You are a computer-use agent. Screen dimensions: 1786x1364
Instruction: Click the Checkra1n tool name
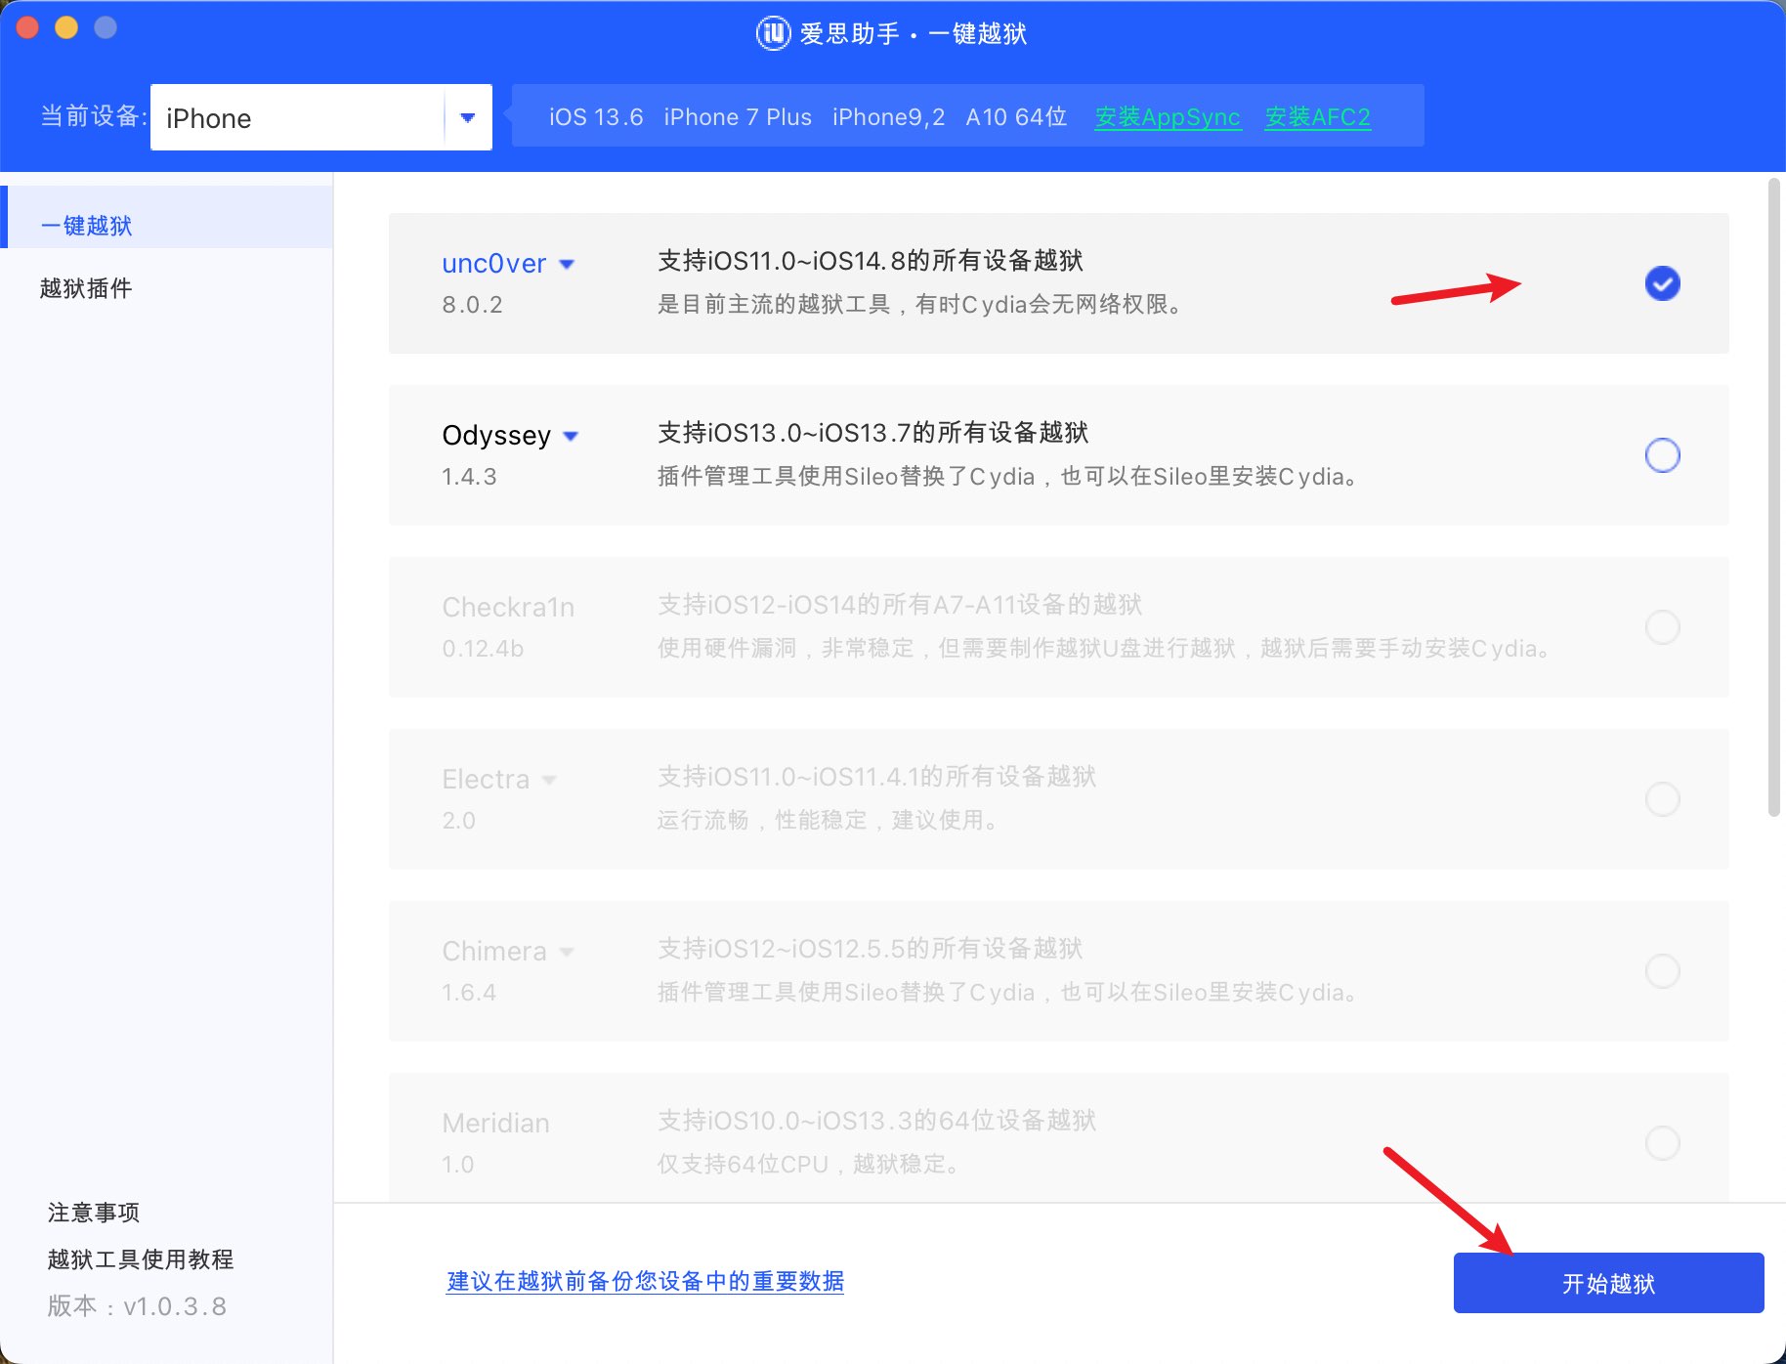click(508, 607)
